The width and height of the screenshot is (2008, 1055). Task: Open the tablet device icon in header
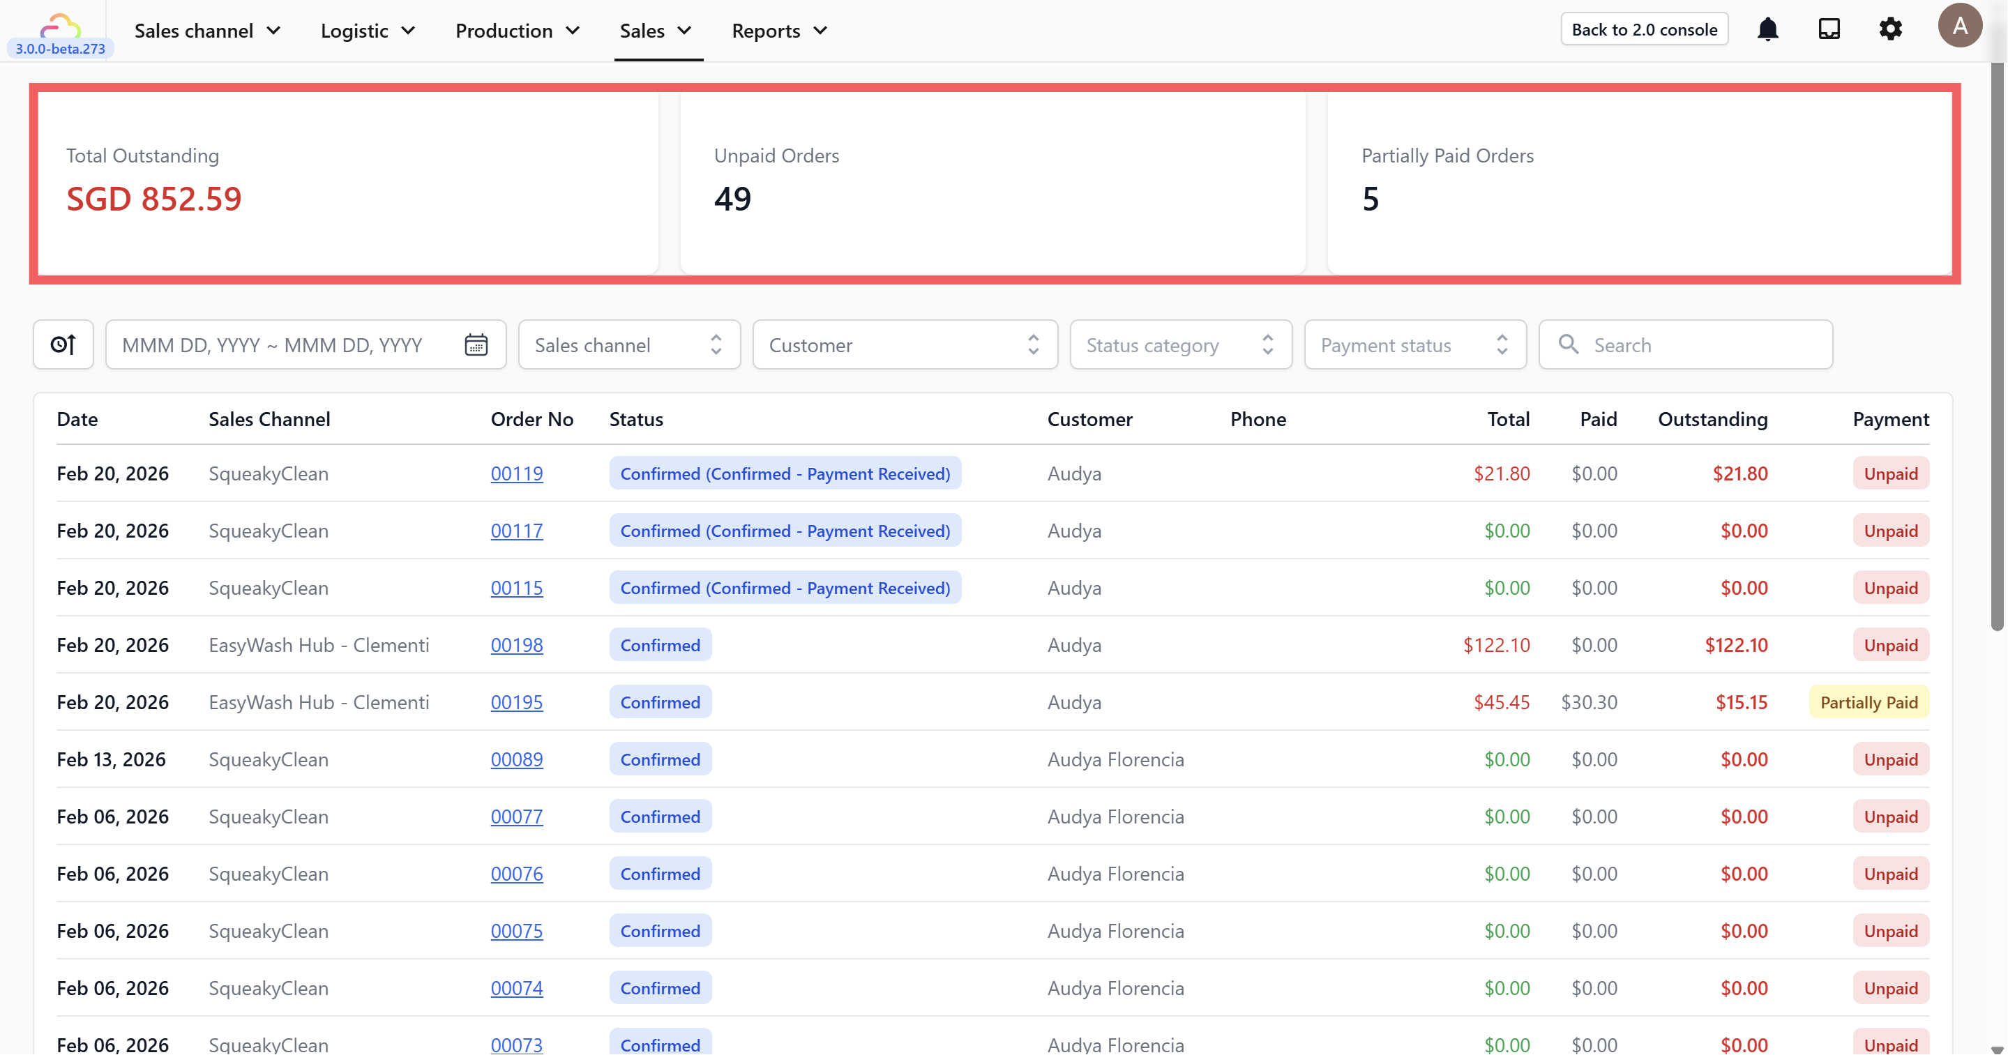pyautogui.click(x=1829, y=29)
